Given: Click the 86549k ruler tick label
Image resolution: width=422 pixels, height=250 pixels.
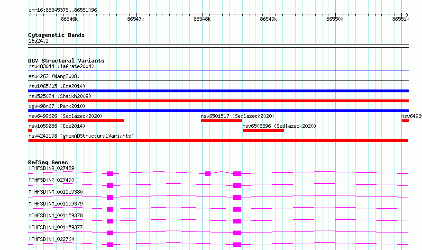Looking at the screenshot, I should click(268, 19).
